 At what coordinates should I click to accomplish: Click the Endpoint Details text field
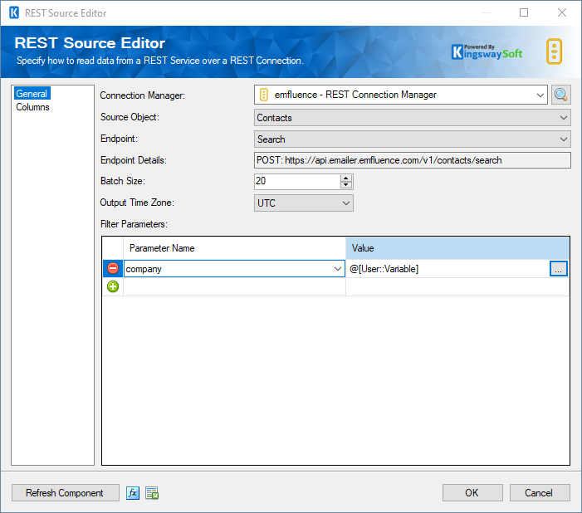coord(413,160)
